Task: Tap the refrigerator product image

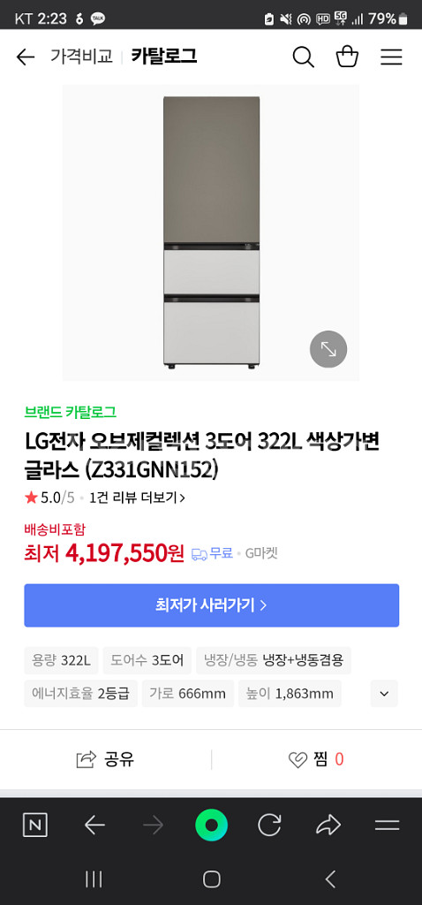Action: click(211, 232)
